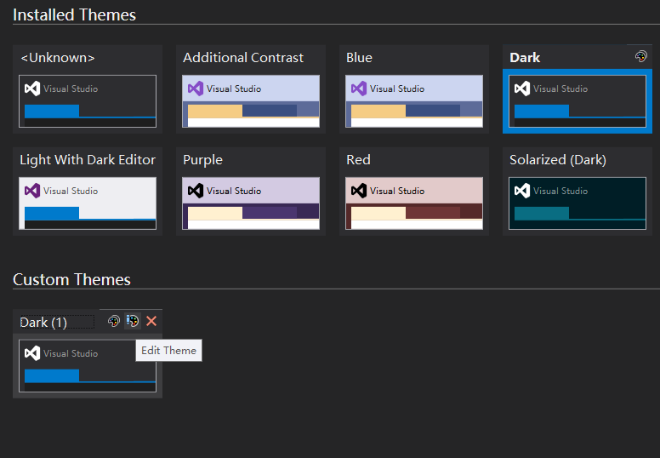The image size is (660, 458).
Task: Select the Additional Contrast theme preview
Action: [x=251, y=101]
